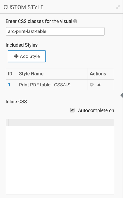The image size is (123, 198).
Task: Click the ID column header
Action: point(10,74)
